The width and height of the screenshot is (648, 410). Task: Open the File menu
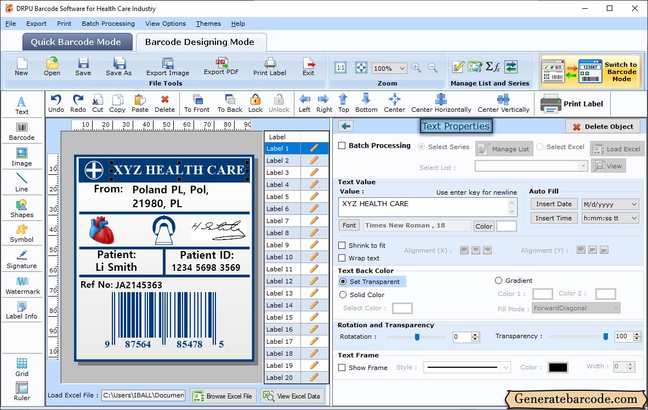pos(10,24)
